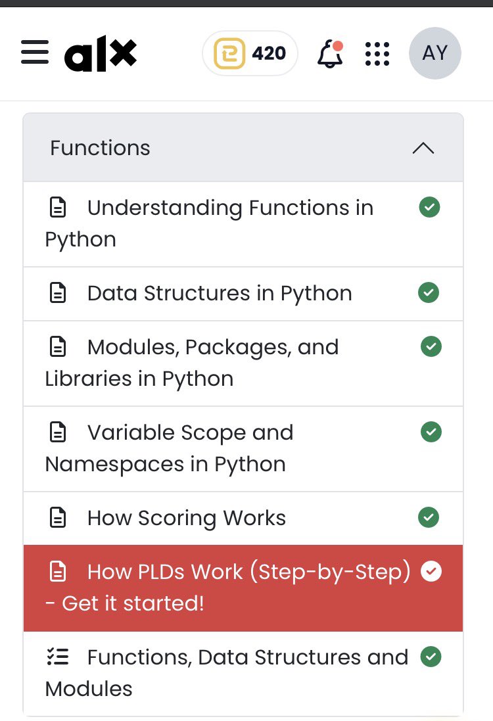Open the hamburger navigation menu
493x721 pixels.
pos(35,53)
